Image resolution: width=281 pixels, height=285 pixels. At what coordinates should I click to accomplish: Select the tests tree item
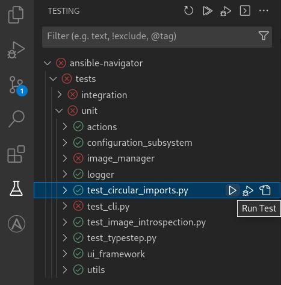click(157, 79)
